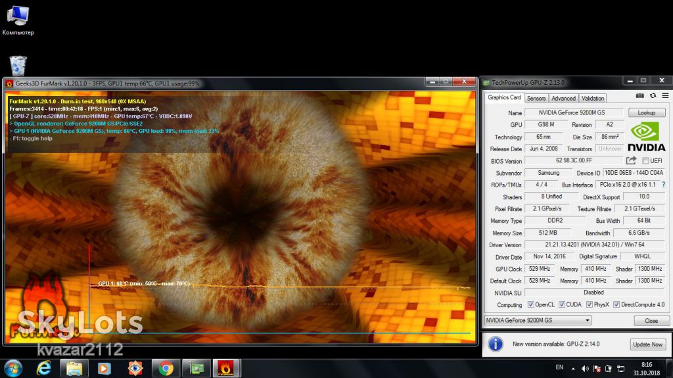Screen dimensions: 673x378
Task: Launch Internet Explorer from taskbar
Action: coord(44,368)
